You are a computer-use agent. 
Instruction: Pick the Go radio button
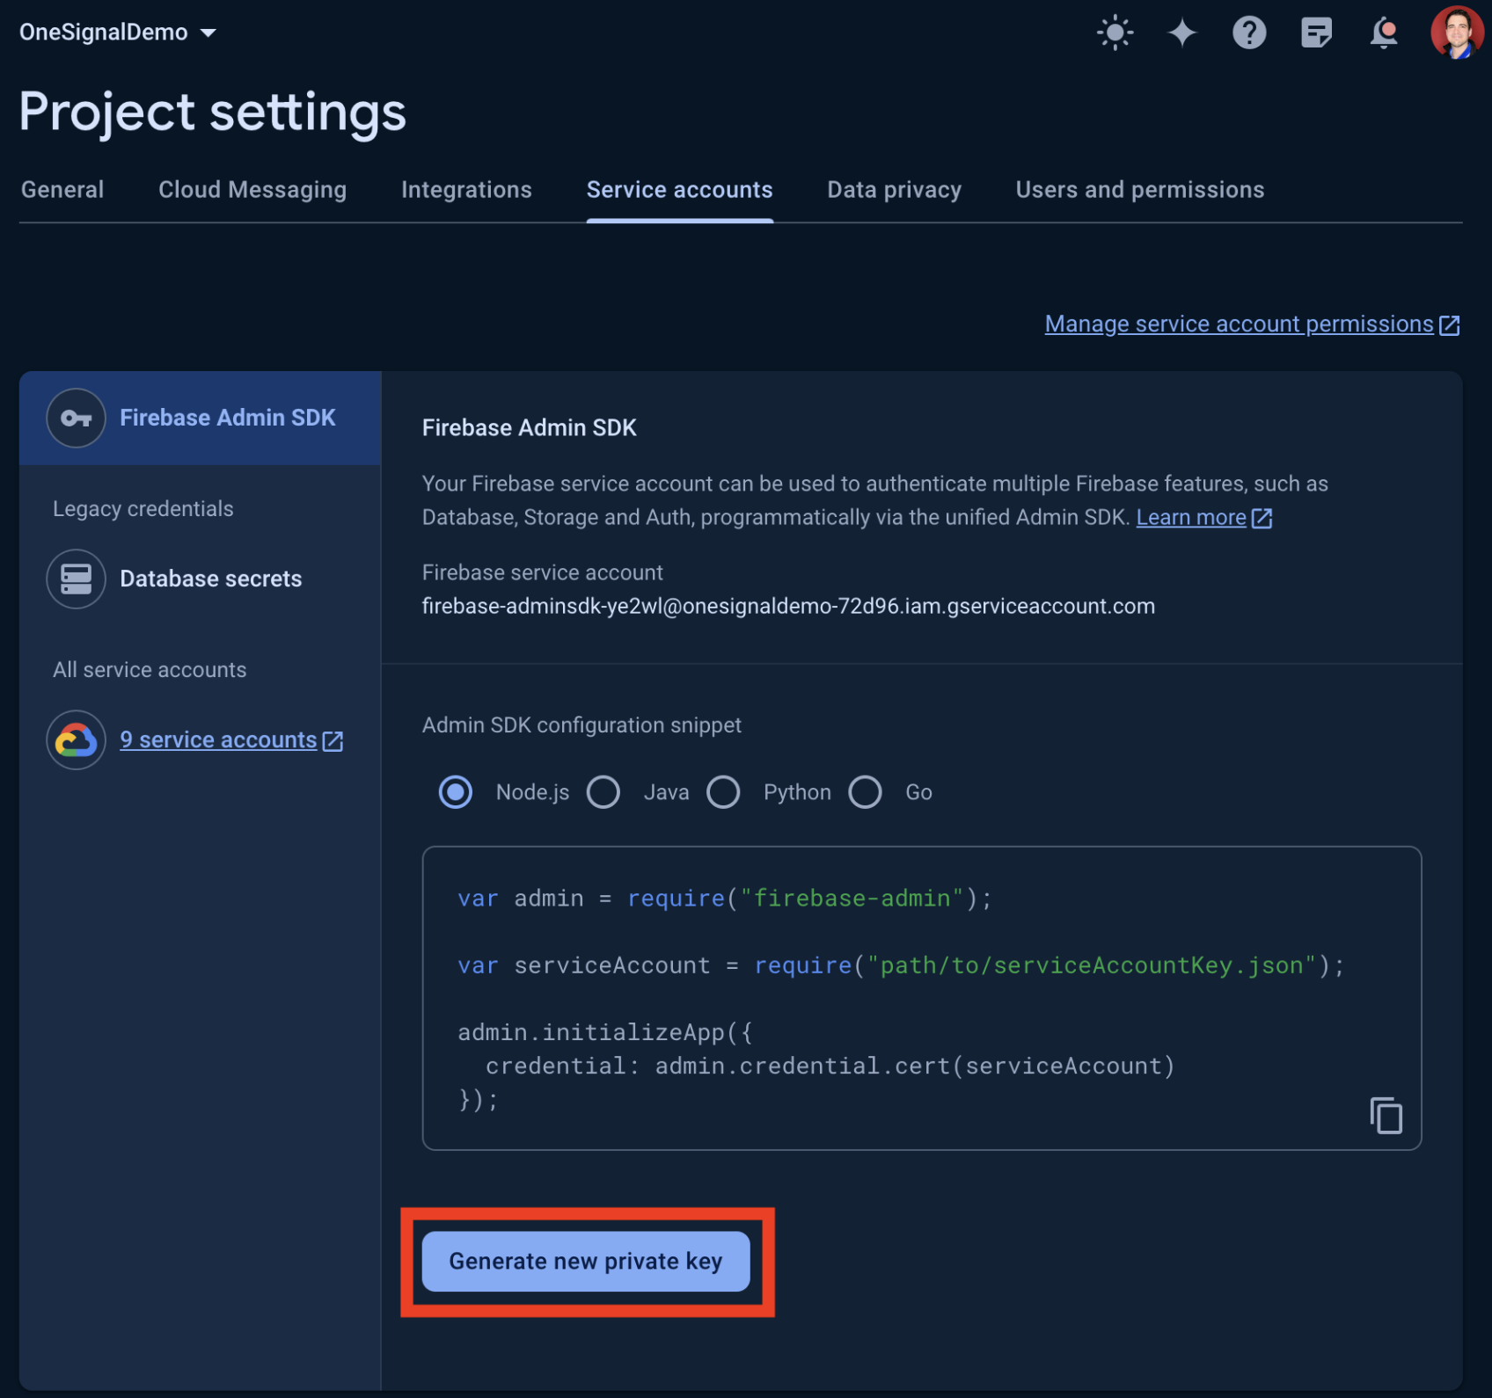click(865, 792)
